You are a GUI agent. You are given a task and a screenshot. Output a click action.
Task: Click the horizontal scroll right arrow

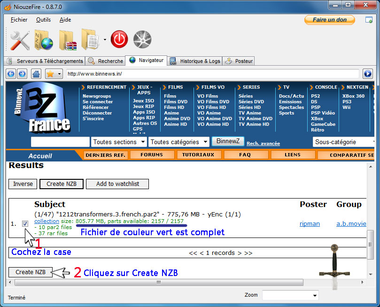pos(363,282)
